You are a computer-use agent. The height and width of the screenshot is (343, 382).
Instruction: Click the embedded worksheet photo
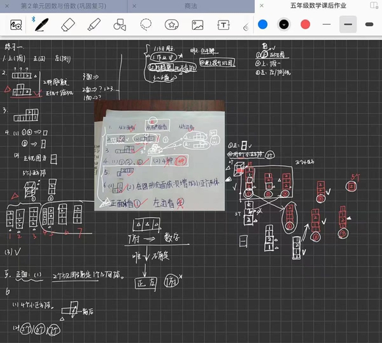[159, 156]
